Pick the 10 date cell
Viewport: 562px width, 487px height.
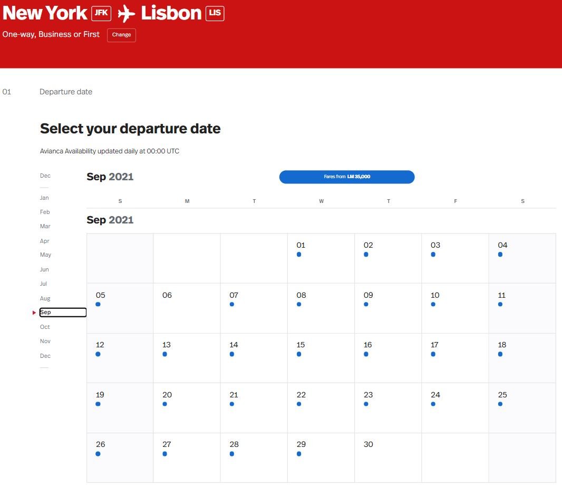click(x=455, y=308)
